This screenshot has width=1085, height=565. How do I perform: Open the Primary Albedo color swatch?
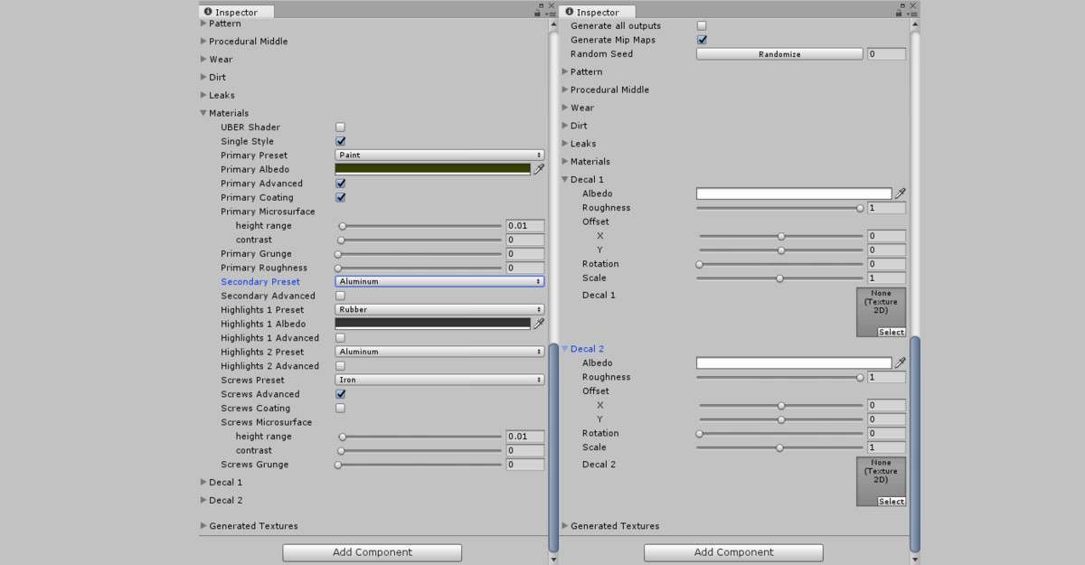(x=433, y=169)
